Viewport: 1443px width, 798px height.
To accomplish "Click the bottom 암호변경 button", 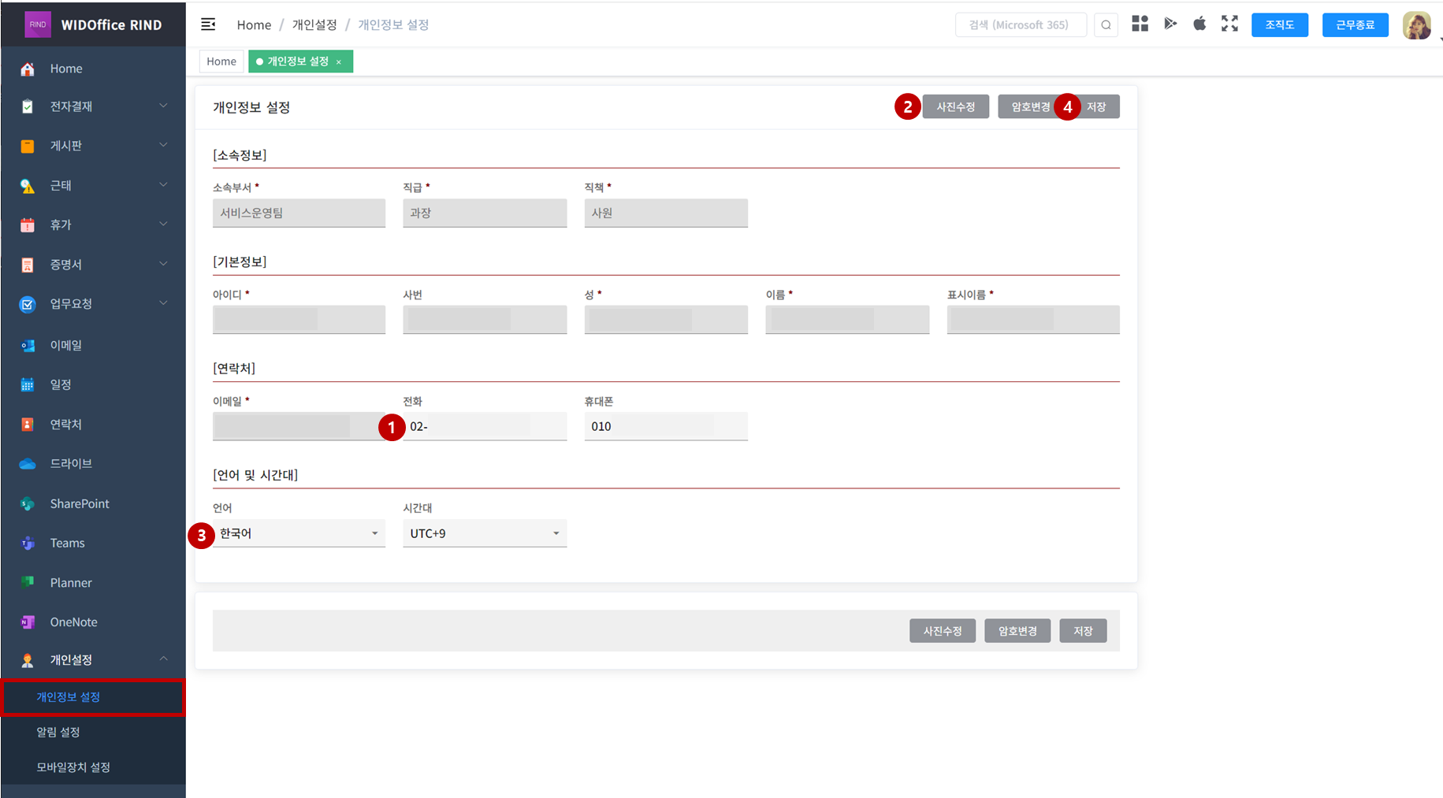I will pyautogui.click(x=1017, y=631).
